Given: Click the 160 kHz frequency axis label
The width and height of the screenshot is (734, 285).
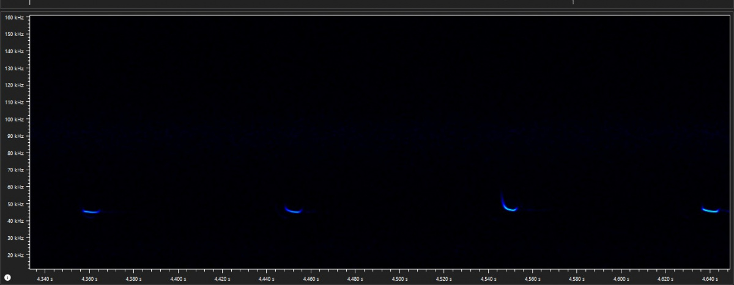Looking at the screenshot, I should tap(13, 17).
